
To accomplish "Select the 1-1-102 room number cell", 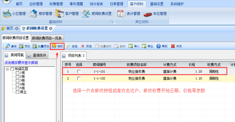I will point(99,78).
